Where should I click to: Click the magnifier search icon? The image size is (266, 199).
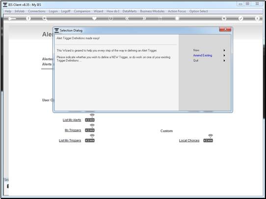45,19
